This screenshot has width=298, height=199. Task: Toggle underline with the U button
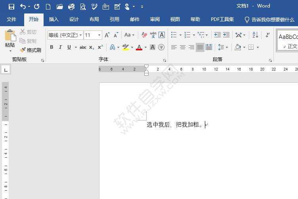coord(69,47)
